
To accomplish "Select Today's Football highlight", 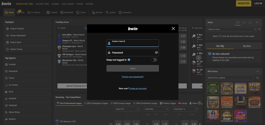I will point(27,29).
